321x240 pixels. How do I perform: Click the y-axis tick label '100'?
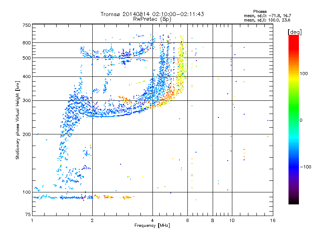(26, 192)
